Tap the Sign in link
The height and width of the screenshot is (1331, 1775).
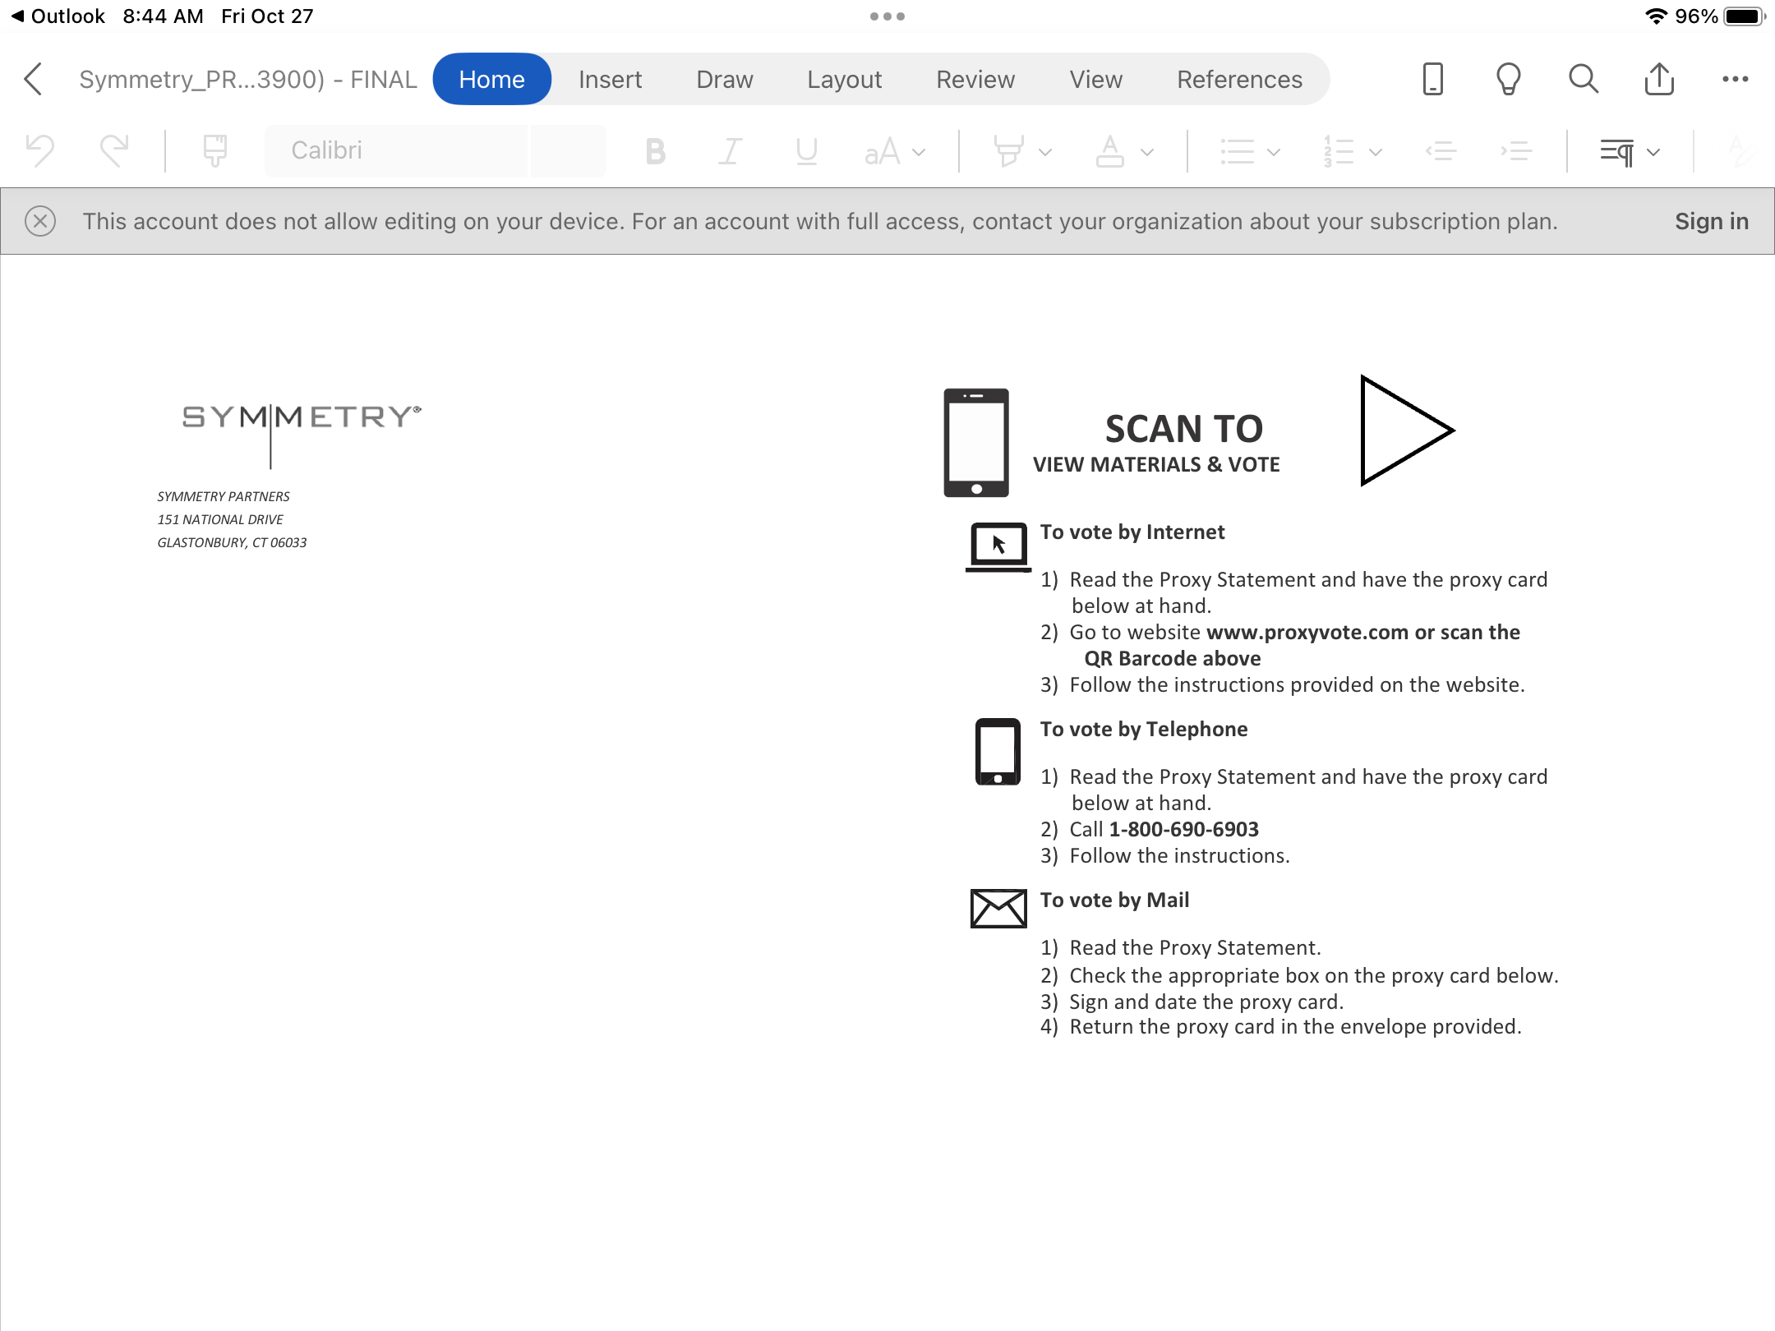(1712, 221)
